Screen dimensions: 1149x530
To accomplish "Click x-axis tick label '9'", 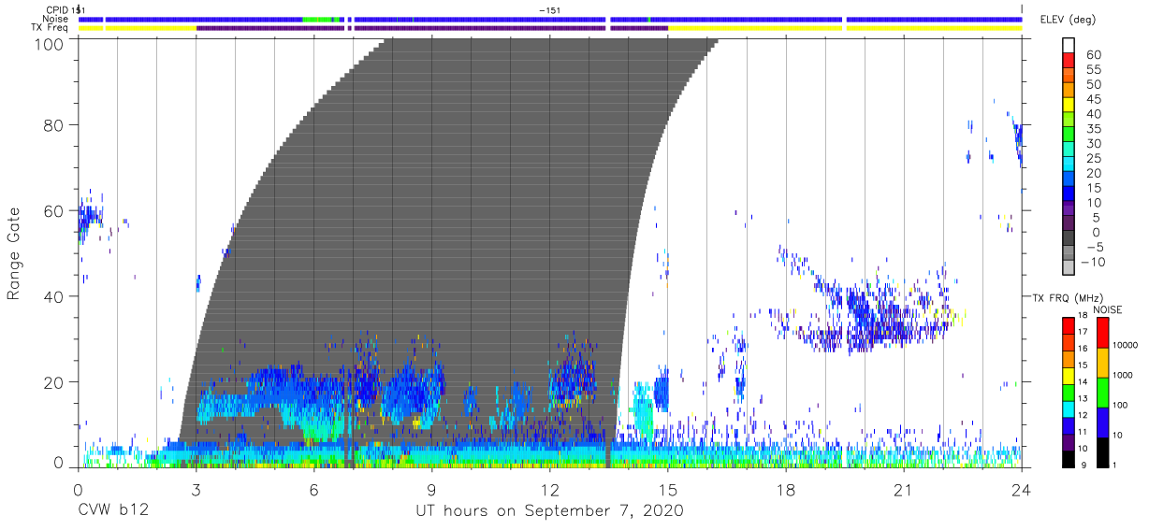I will click(431, 489).
